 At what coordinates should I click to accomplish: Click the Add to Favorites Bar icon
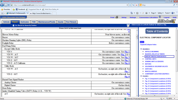tap(14, 9)
